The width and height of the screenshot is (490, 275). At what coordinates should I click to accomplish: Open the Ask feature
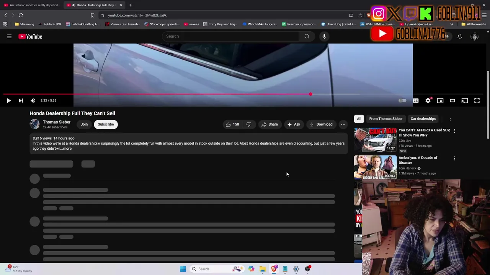(294, 124)
